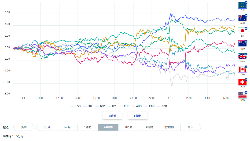The height and width of the screenshot is (141, 250).
Task: Click the AUD Australian flag icon
Action: 242,18
